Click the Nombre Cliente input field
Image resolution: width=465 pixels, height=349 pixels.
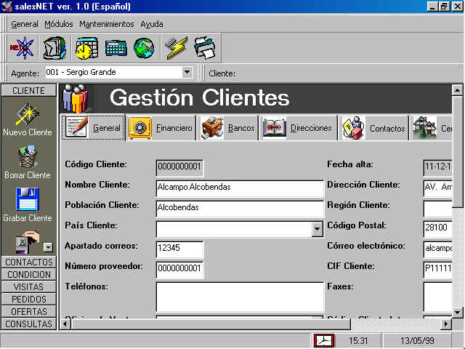point(240,188)
